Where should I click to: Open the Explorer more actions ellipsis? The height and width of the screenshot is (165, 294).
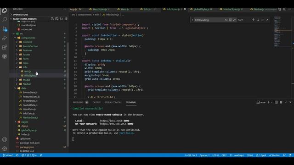64,9
